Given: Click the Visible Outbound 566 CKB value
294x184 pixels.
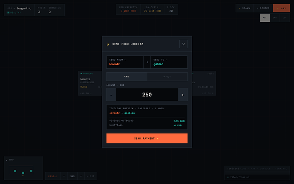Looking at the screenshot, I should point(179,121).
